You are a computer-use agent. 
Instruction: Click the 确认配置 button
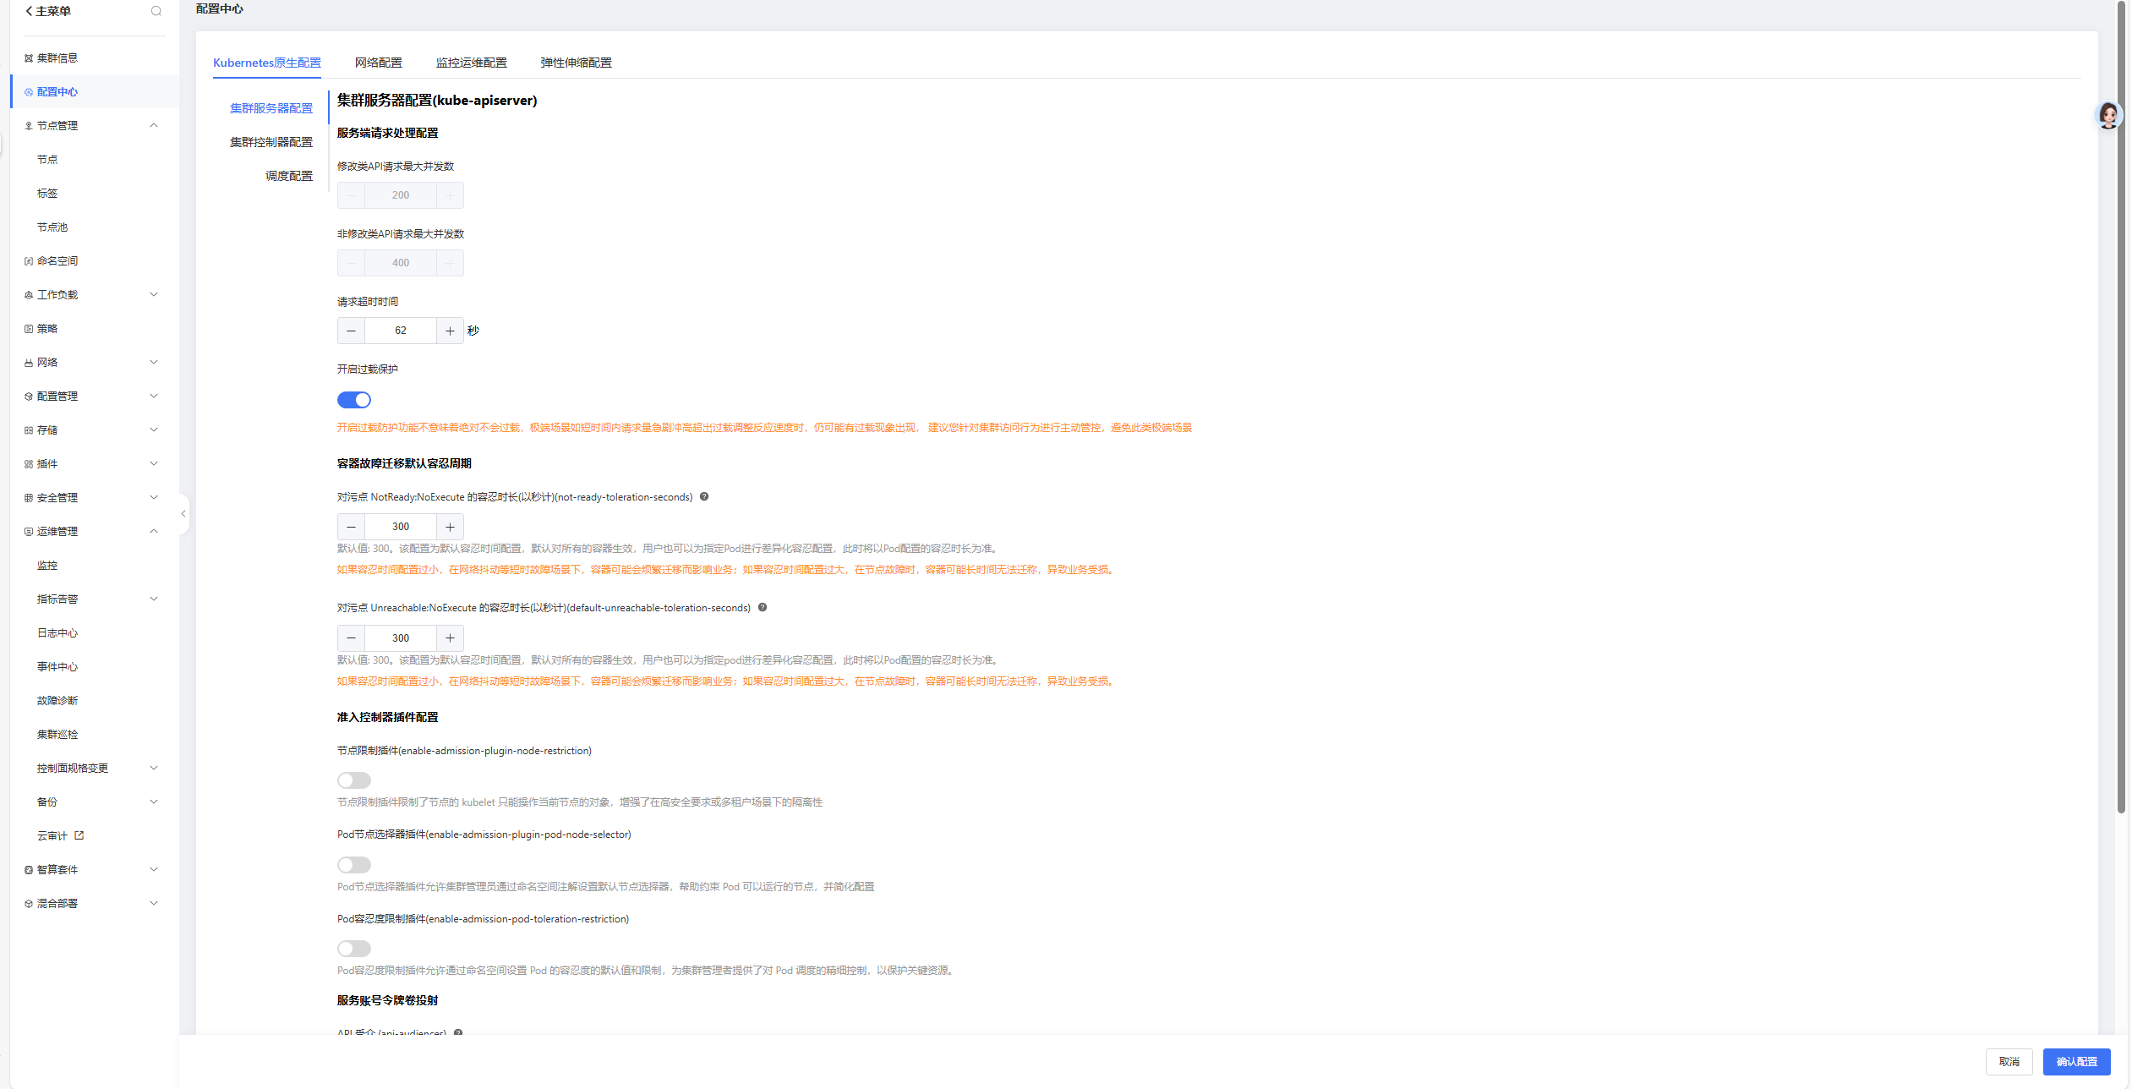(2076, 1062)
